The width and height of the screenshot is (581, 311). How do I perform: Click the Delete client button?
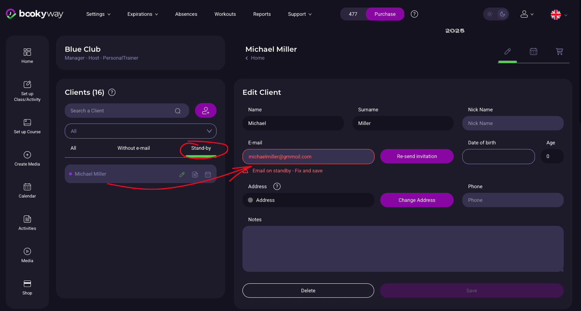(x=308, y=291)
